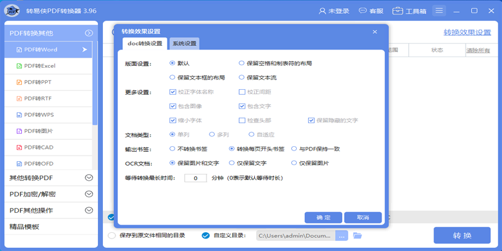The image size is (502, 251).
Task: Click the PDF转PPT file icon
Action: [19, 82]
